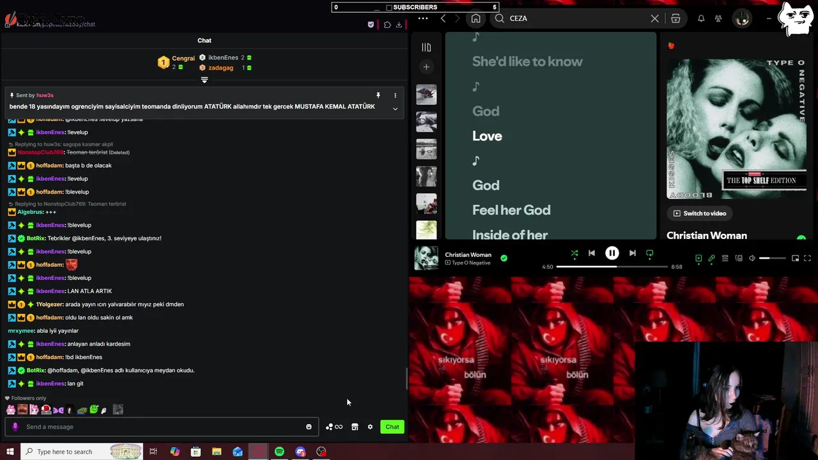818x460 pixels.
Task: Mute Spotify with the speaker icon
Action: tap(752, 258)
